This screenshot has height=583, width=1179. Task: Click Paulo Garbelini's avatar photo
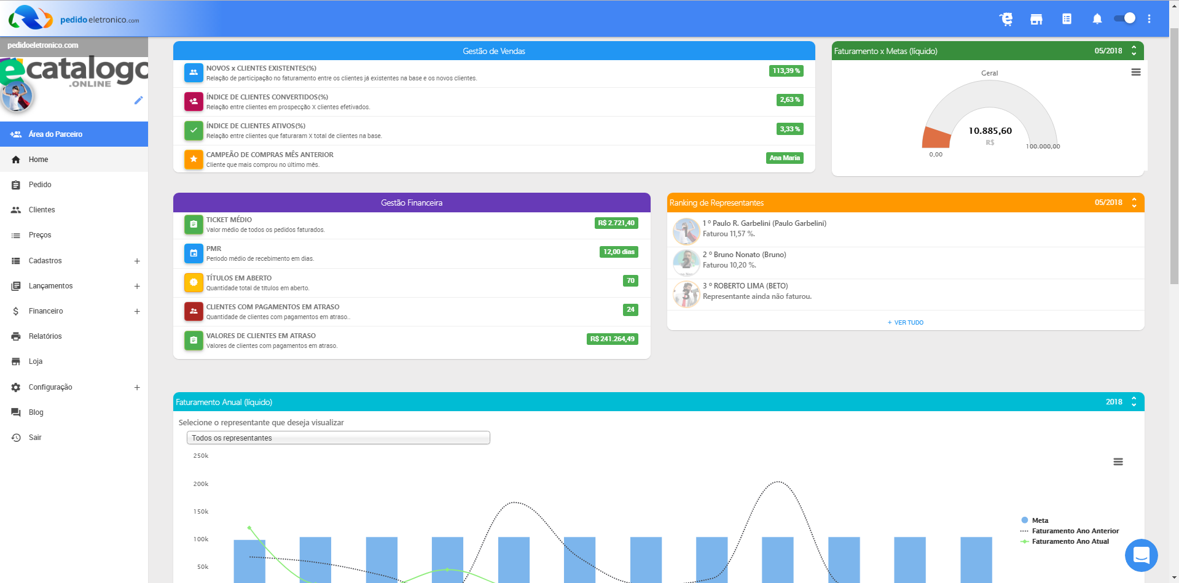686,231
